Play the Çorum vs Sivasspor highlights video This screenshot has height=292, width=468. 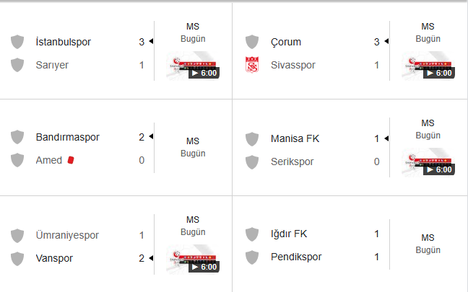tap(427, 66)
